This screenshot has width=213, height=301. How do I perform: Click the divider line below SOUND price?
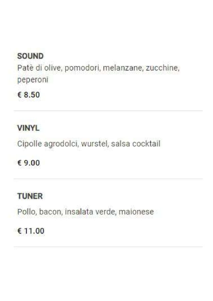point(108,111)
